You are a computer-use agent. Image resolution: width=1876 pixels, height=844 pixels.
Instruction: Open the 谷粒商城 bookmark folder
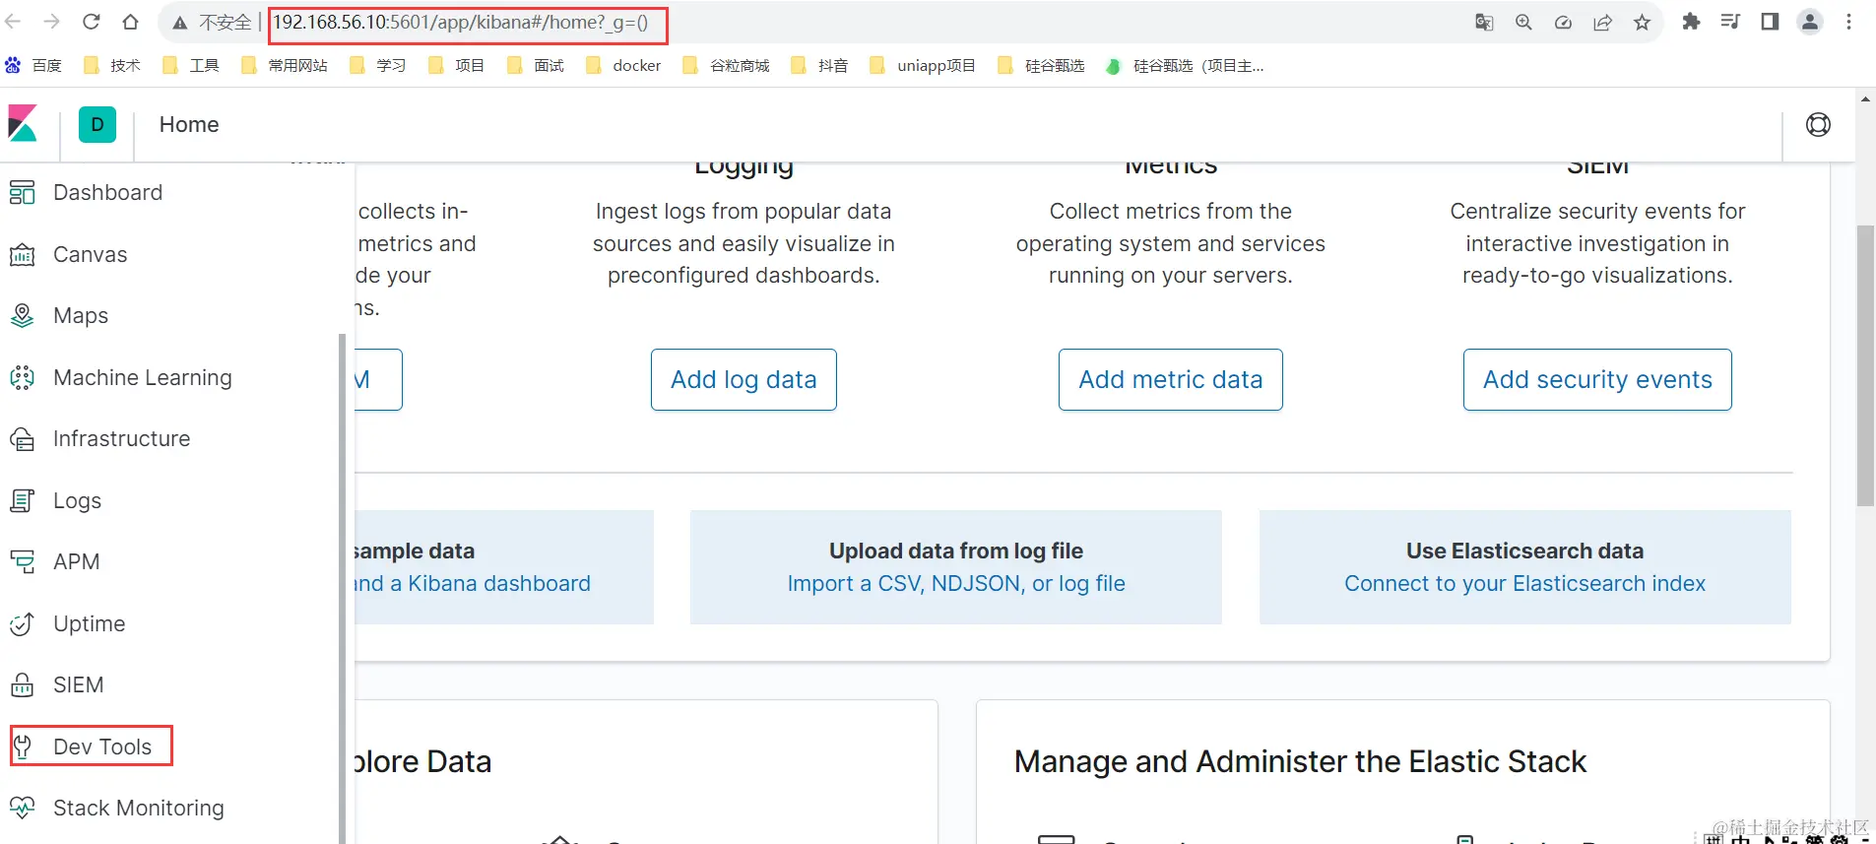[727, 66]
